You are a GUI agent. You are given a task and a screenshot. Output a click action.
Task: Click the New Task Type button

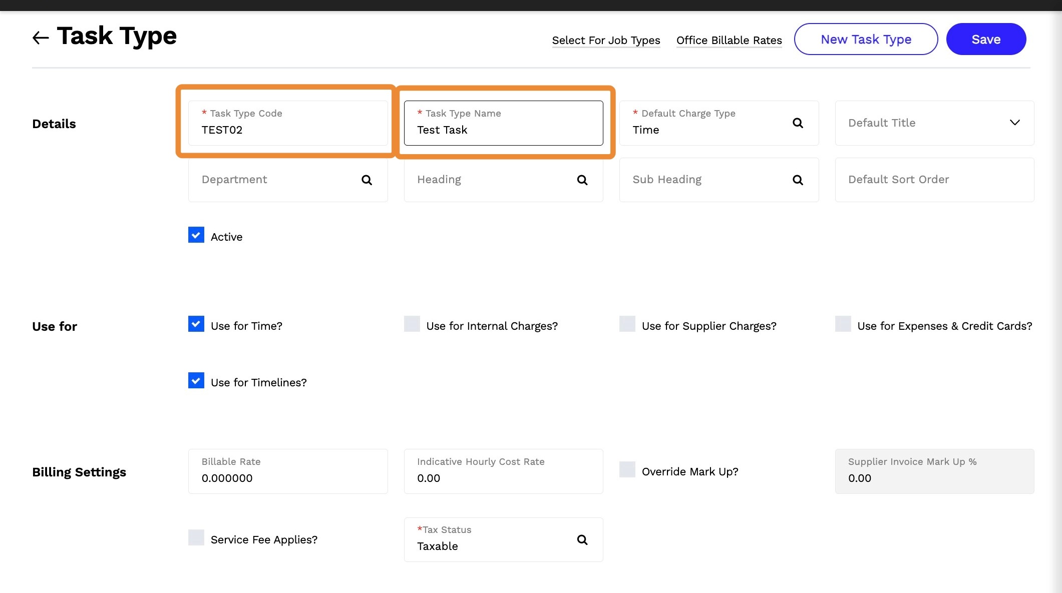pos(866,39)
